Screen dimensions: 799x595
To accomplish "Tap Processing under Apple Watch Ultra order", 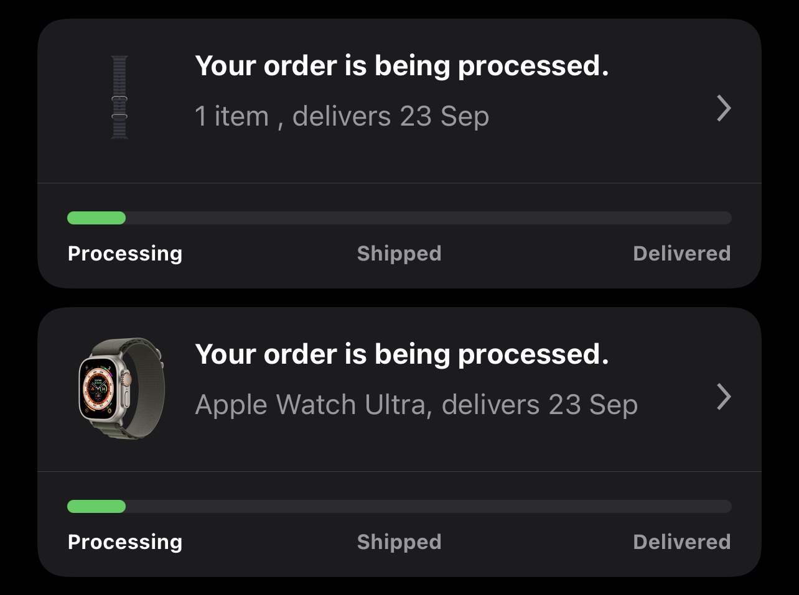I will point(125,542).
